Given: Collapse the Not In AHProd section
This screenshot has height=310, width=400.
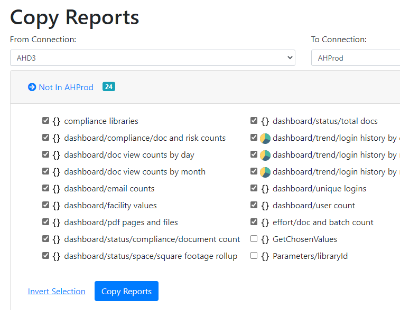Looking at the screenshot, I should (x=66, y=88).
